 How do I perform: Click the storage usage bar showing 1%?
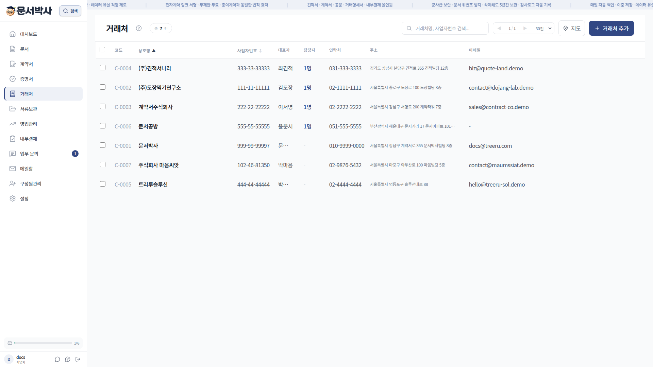point(43,343)
